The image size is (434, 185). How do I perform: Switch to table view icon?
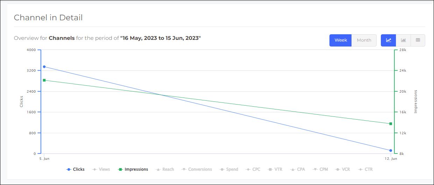pos(418,40)
